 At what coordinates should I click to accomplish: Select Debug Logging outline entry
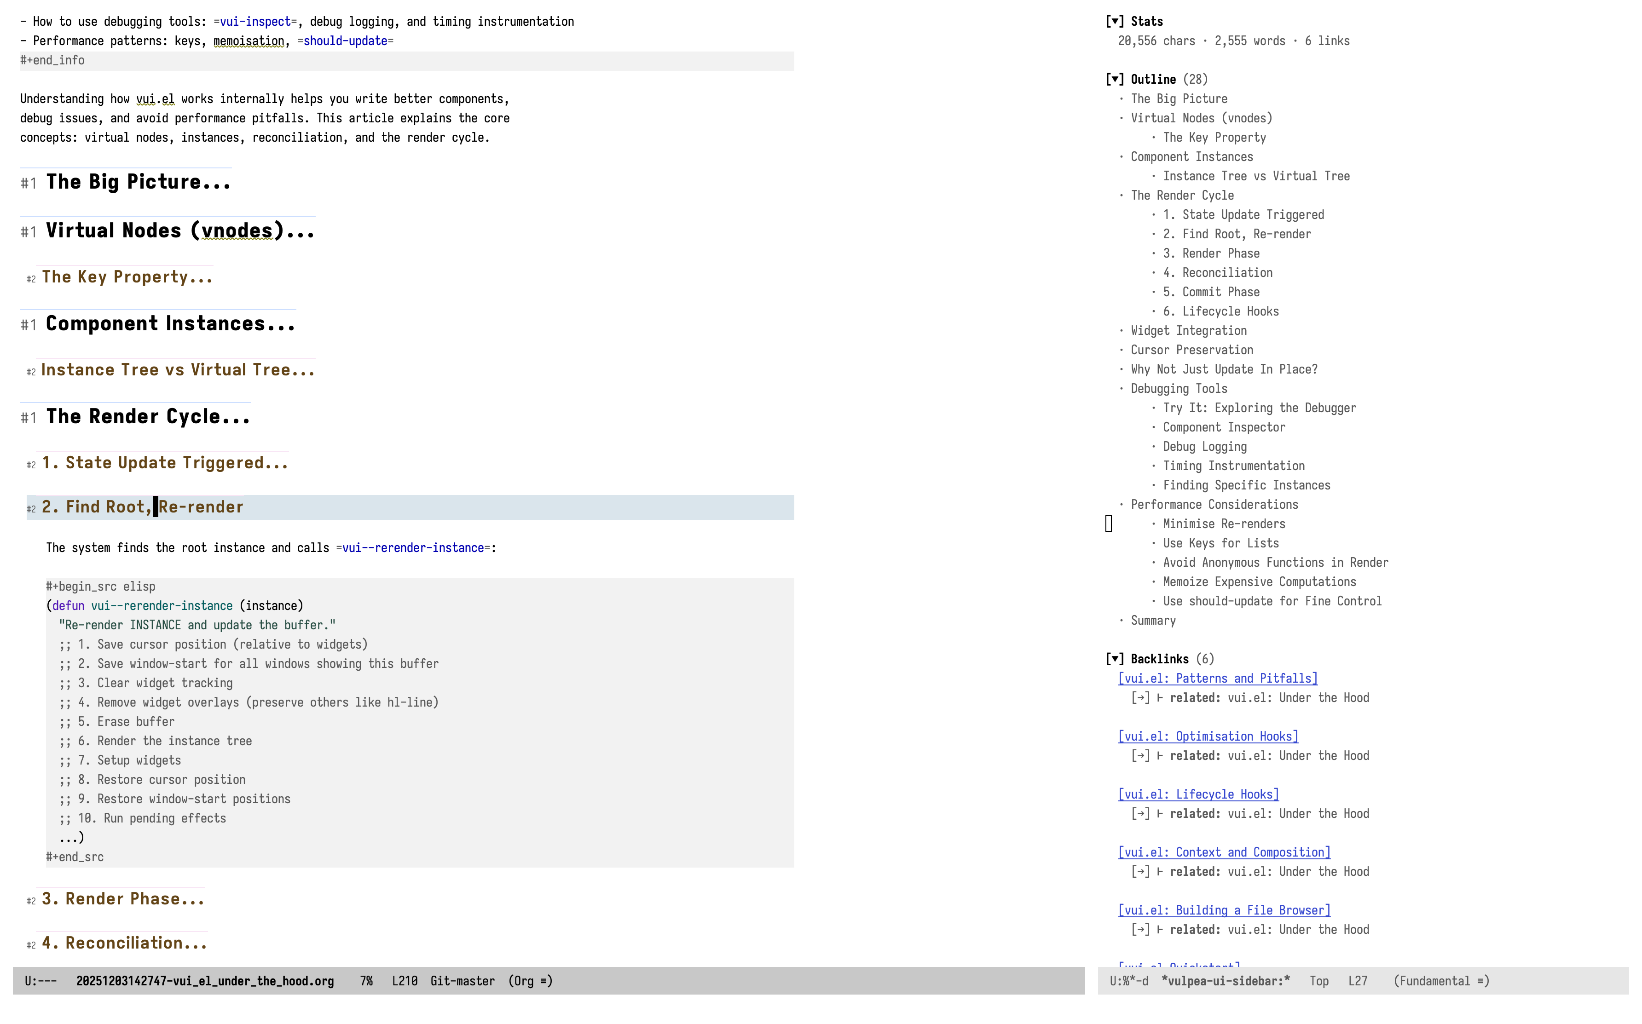[x=1205, y=446]
